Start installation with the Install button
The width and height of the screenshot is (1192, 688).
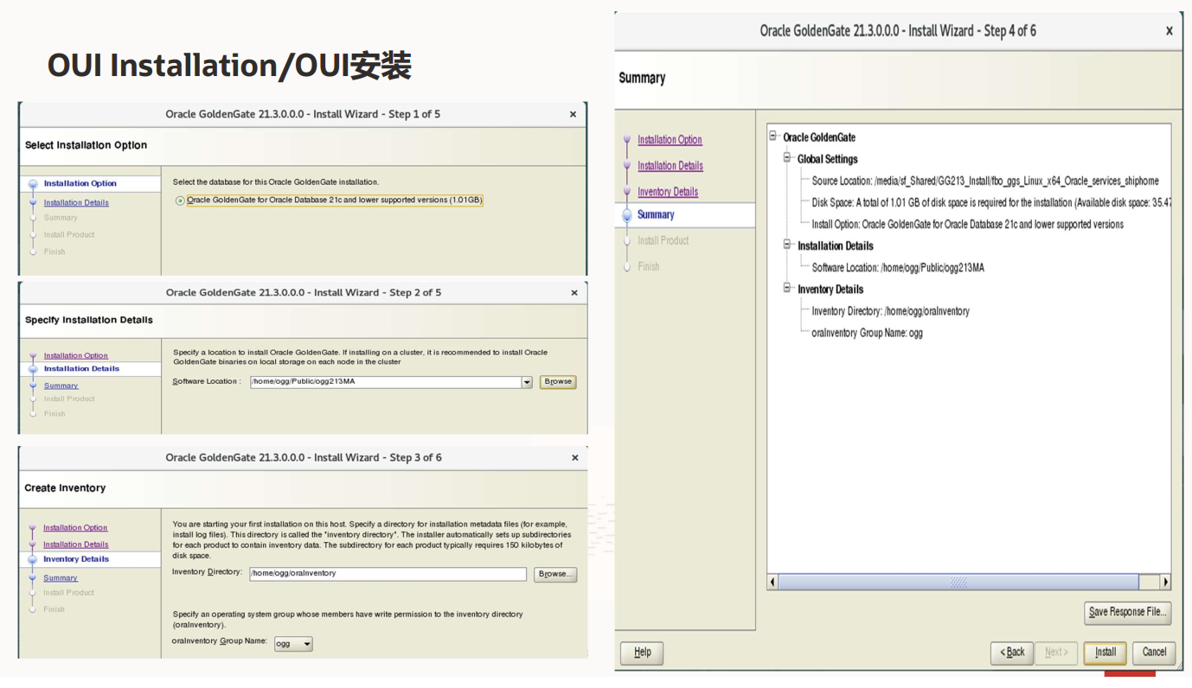point(1105,653)
